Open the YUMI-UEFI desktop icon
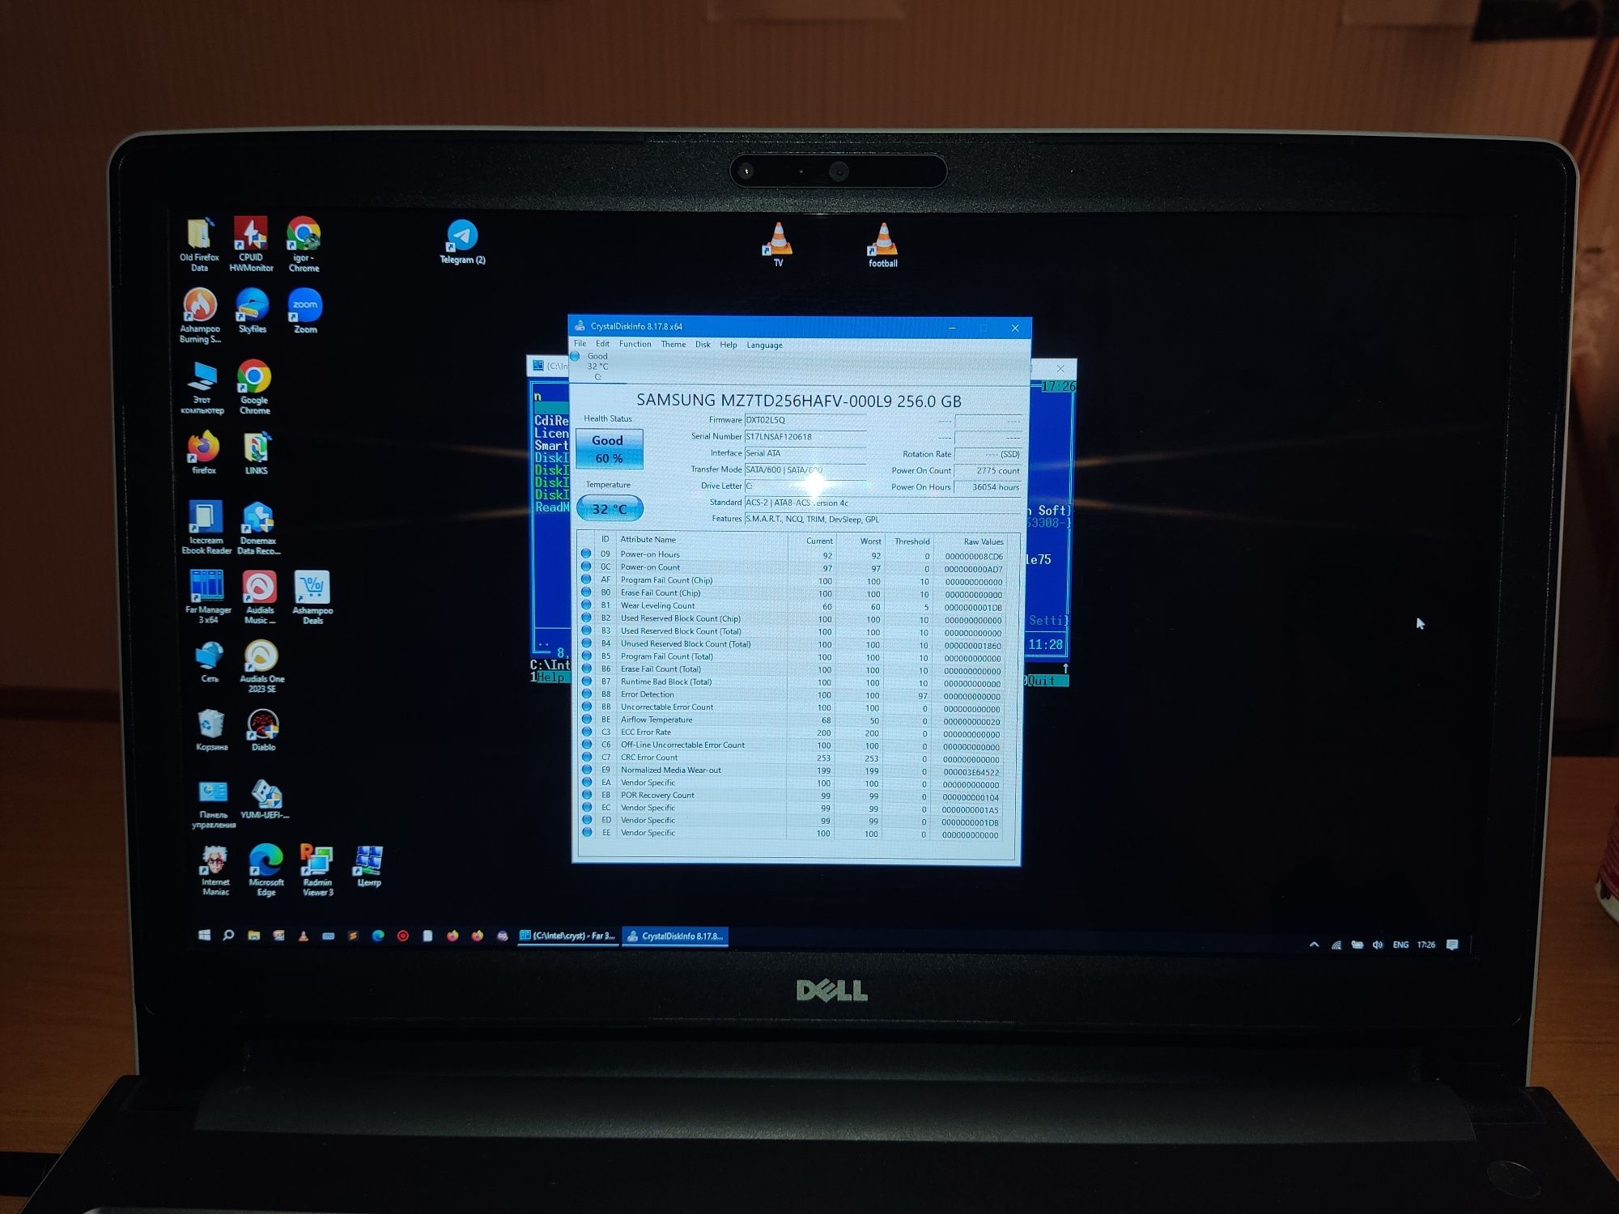 point(265,800)
